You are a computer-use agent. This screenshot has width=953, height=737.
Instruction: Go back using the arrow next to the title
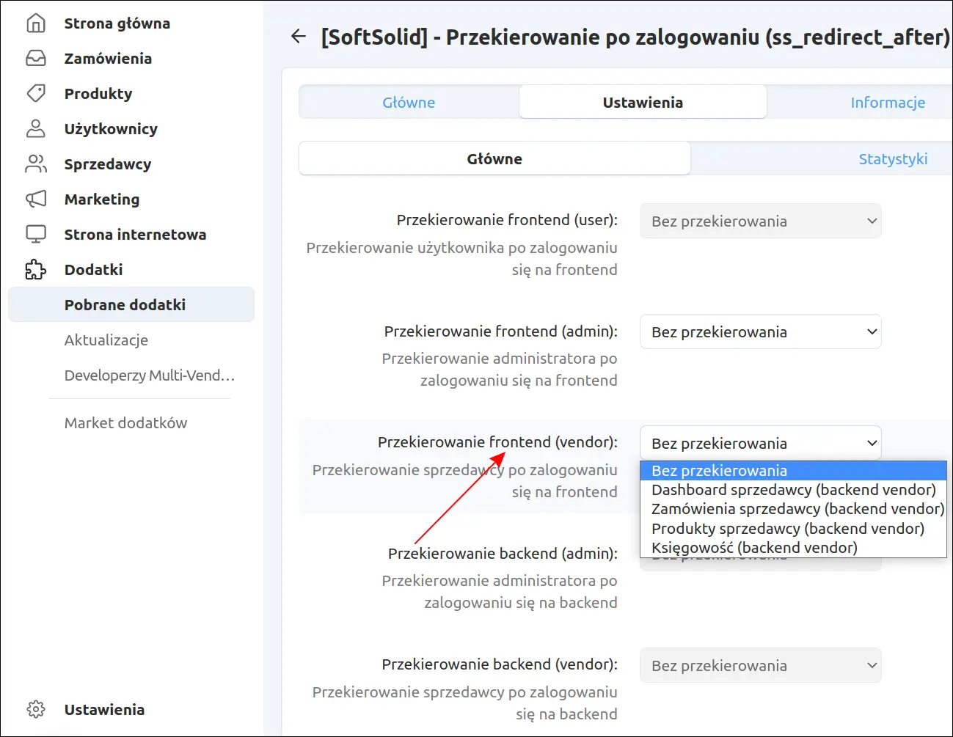(299, 37)
